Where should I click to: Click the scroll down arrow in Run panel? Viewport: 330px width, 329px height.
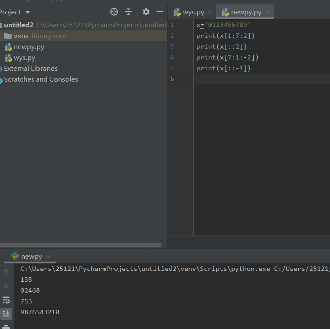tap(6, 286)
